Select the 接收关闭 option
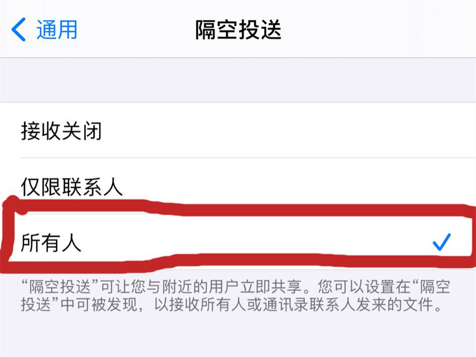 (x=238, y=131)
